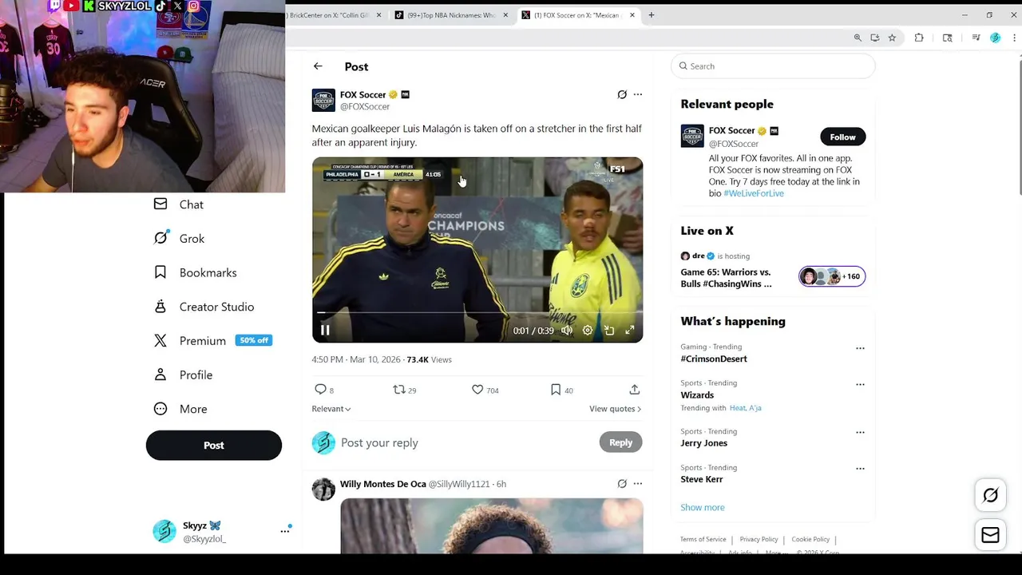Click the browser zoom magnifier icon
This screenshot has height=575, width=1022.
pos(858,38)
